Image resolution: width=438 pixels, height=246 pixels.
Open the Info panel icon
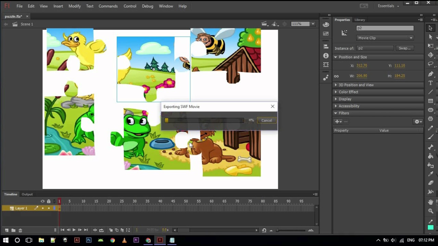[326, 55]
